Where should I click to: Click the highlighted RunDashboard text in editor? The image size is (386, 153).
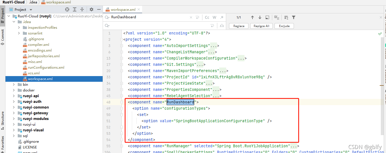[x=180, y=102]
